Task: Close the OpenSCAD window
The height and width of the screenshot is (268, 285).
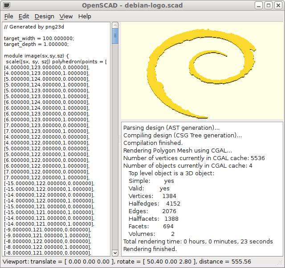Action: (278, 5)
